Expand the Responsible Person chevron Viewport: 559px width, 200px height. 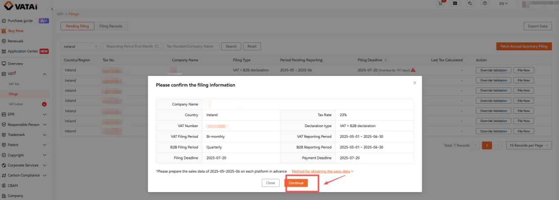[45, 125]
